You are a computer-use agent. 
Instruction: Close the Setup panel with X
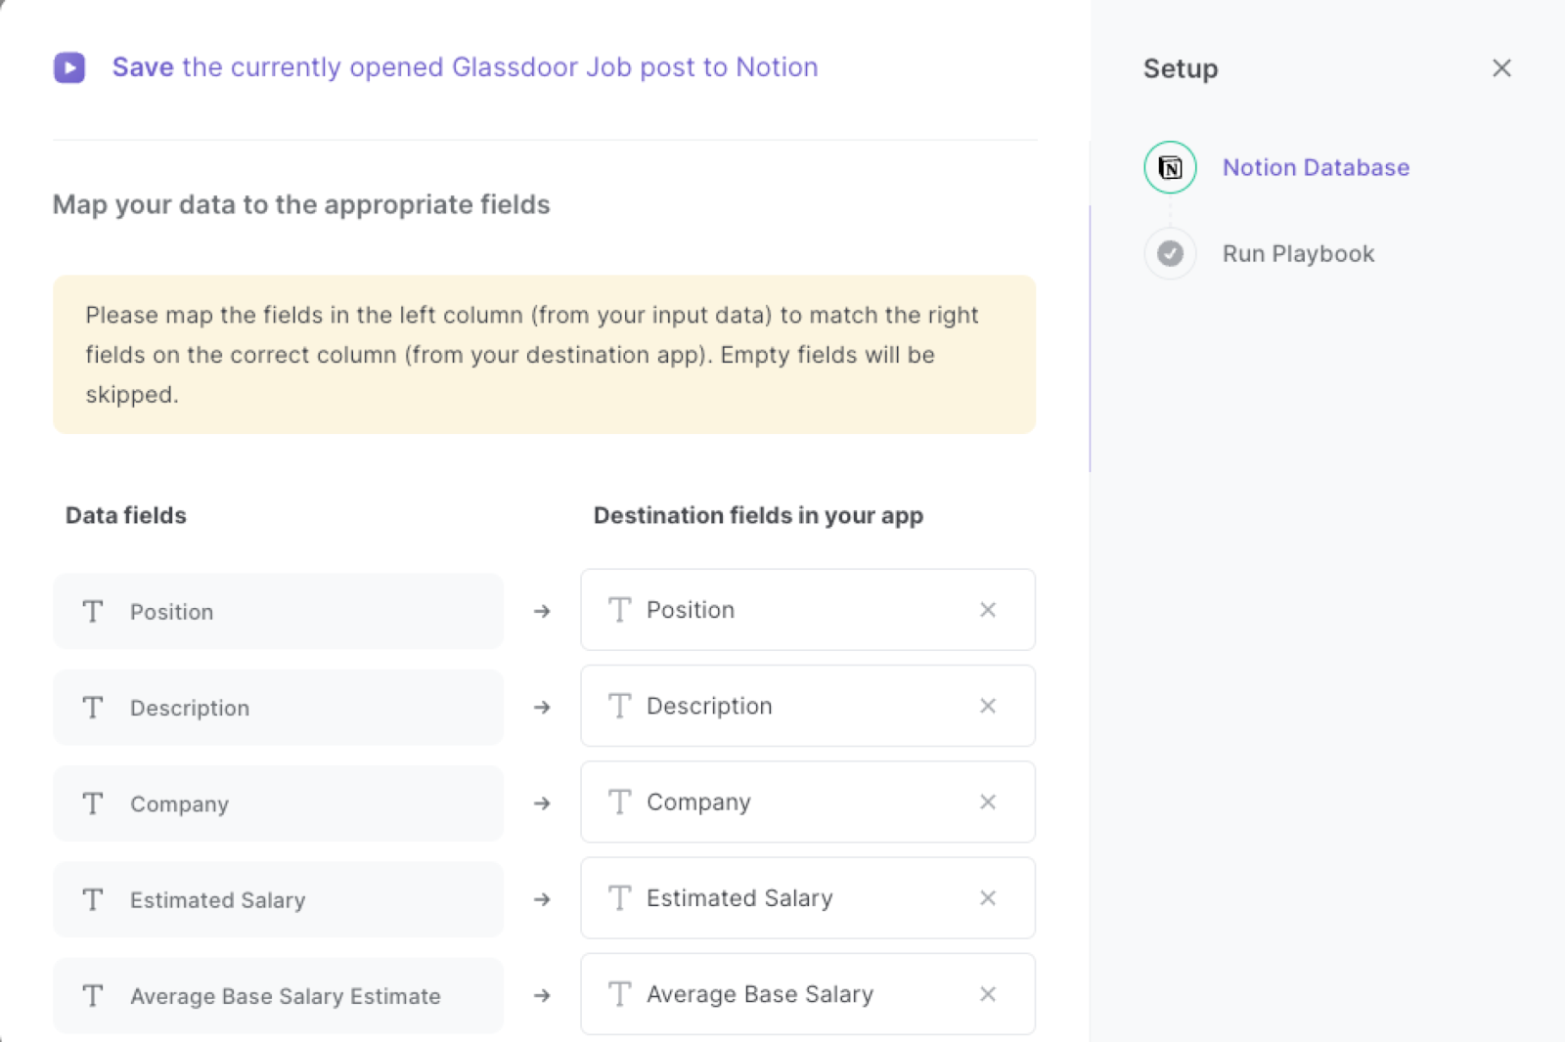1501,68
